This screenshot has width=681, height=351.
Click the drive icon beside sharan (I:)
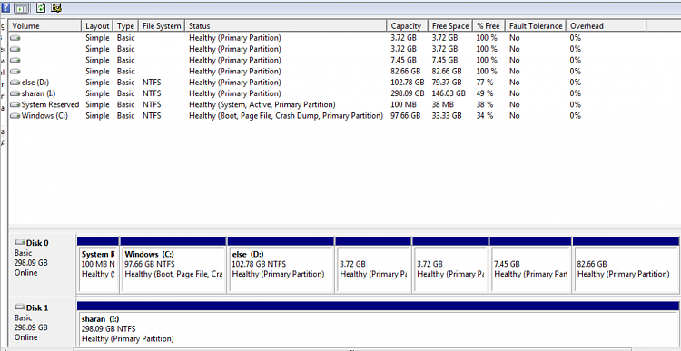click(x=15, y=93)
